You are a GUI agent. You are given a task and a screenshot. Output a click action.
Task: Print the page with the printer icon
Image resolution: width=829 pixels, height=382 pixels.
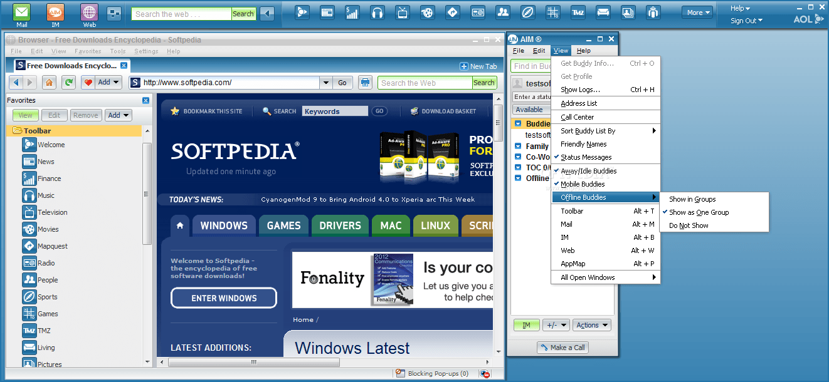point(365,82)
